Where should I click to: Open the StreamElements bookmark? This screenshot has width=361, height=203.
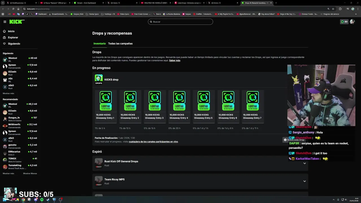[58, 14]
